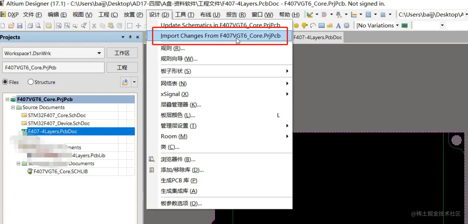Click the open folder toolbar icon
Screen dimensions: 468x224
(11, 26)
